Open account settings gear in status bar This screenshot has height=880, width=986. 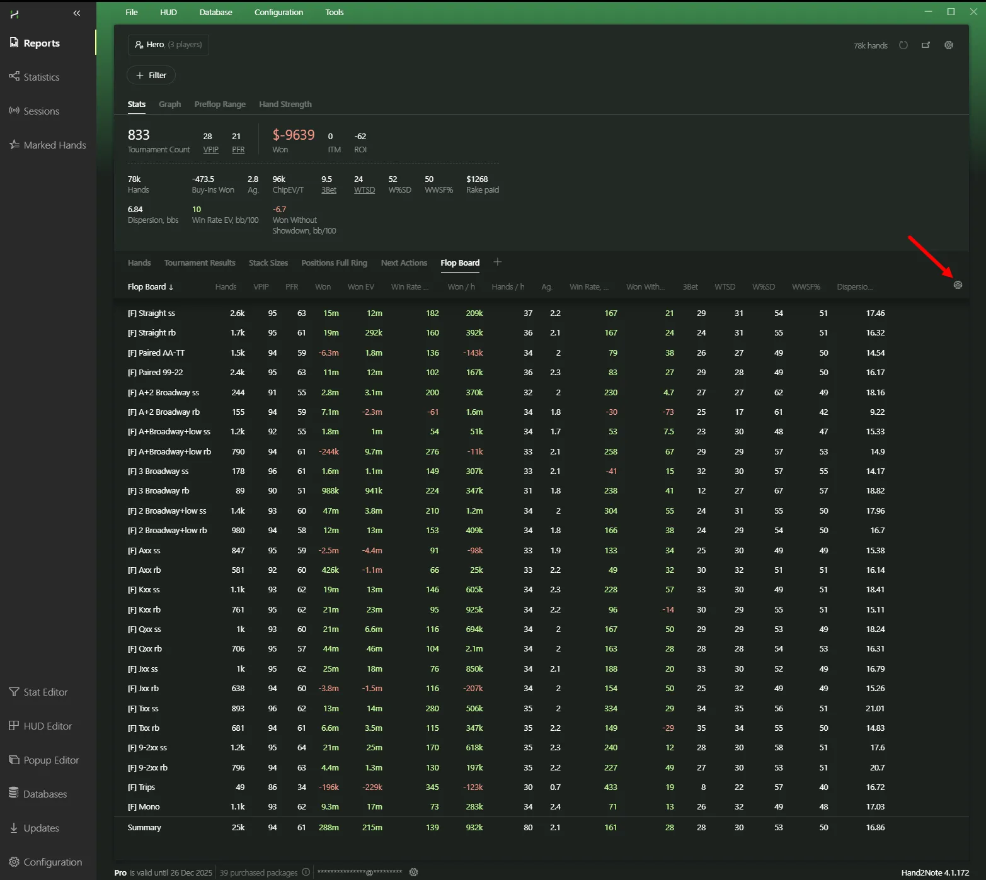tap(413, 872)
